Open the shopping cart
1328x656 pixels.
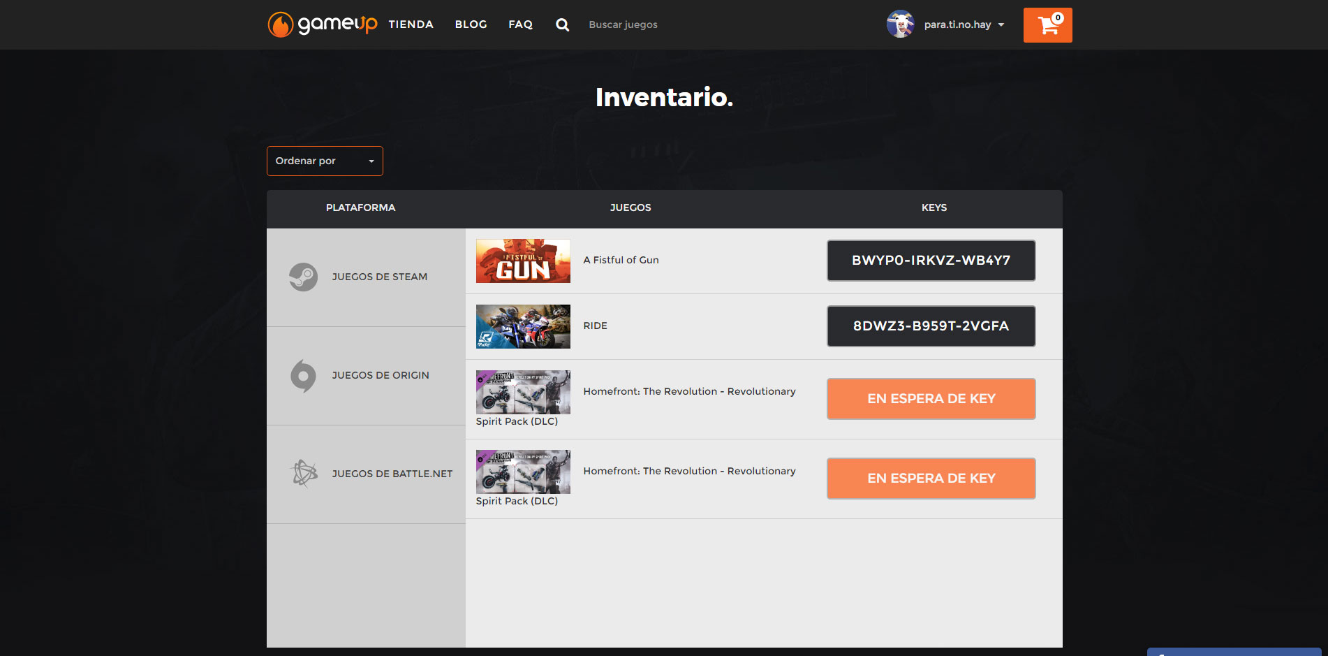1047,25
